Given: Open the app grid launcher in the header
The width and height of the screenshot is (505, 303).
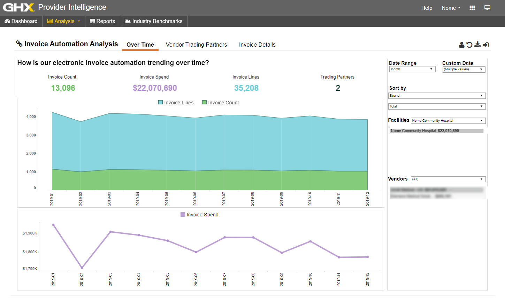Looking at the screenshot, I should point(472,7).
